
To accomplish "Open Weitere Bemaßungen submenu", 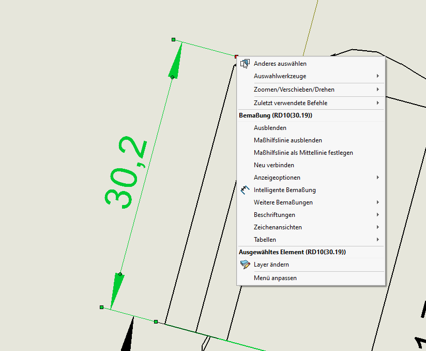I will [x=311, y=202].
